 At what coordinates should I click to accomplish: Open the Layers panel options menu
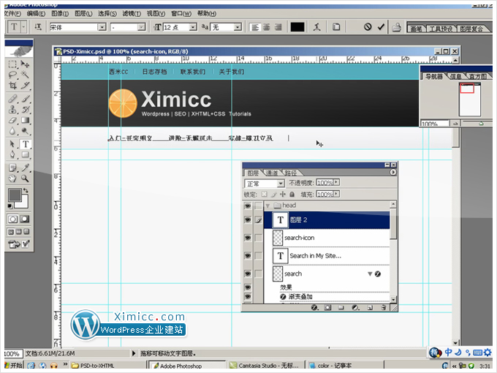(x=392, y=172)
